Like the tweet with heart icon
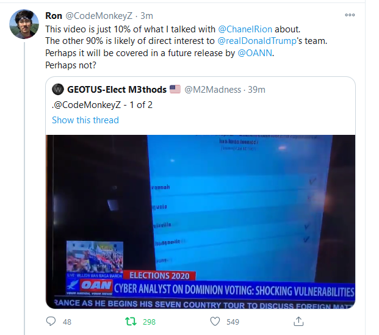The image size is (379, 335). click(215, 322)
